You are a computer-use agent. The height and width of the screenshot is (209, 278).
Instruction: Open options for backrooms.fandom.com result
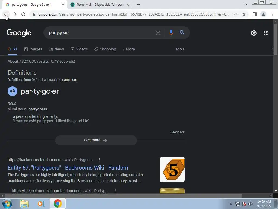click(99, 160)
